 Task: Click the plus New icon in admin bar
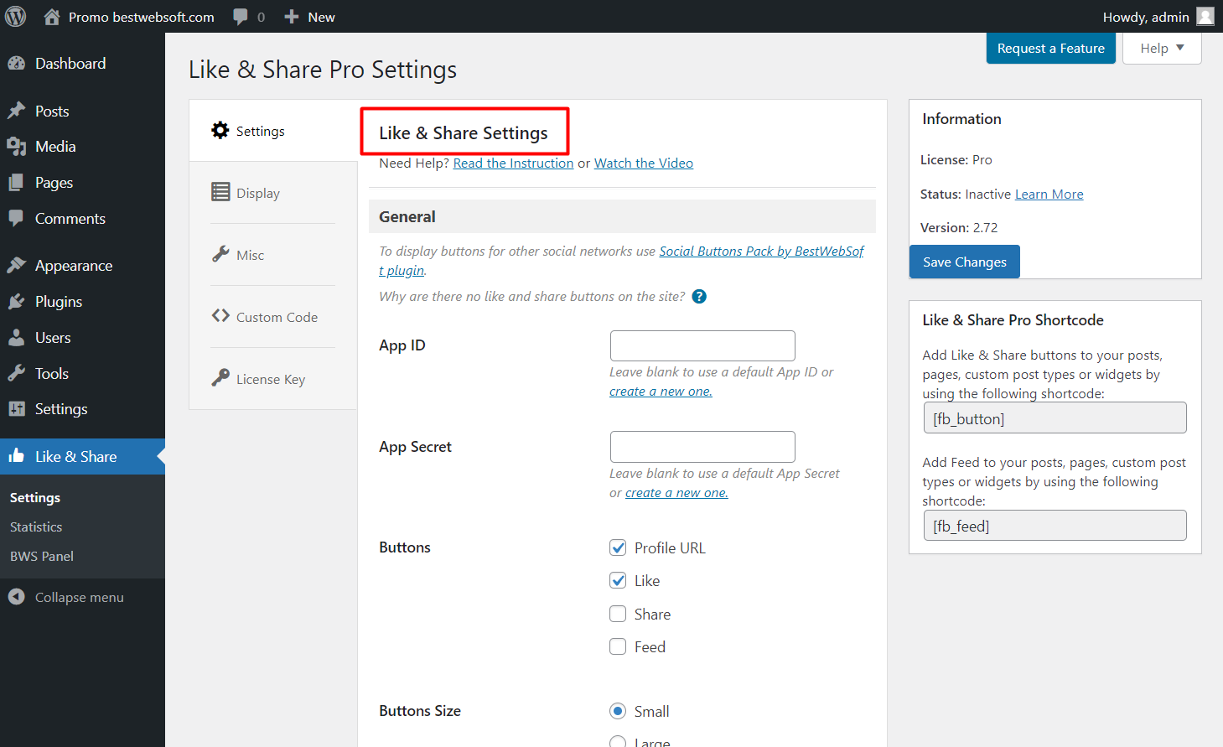pyautogui.click(x=292, y=17)
